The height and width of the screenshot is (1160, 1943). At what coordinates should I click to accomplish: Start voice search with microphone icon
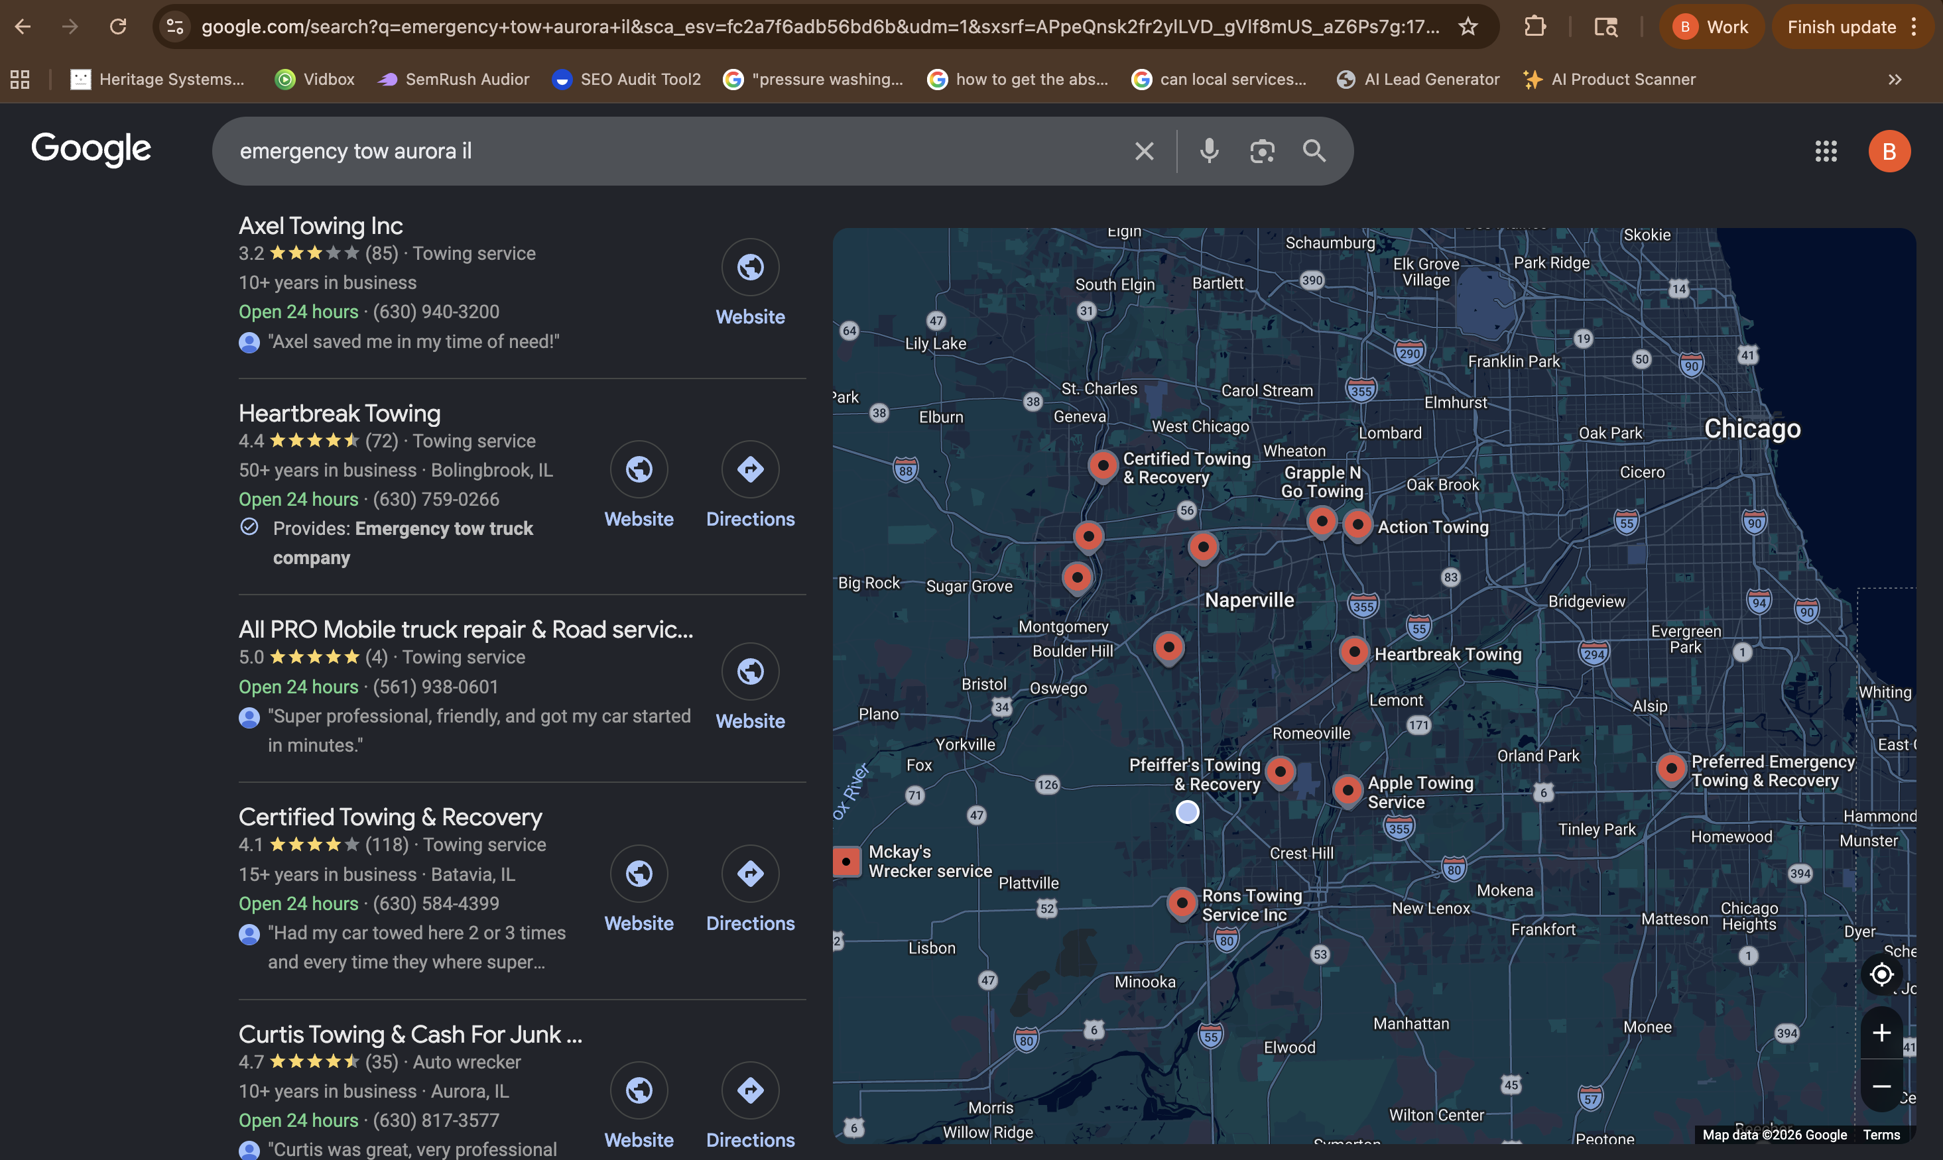point(1209,151)
